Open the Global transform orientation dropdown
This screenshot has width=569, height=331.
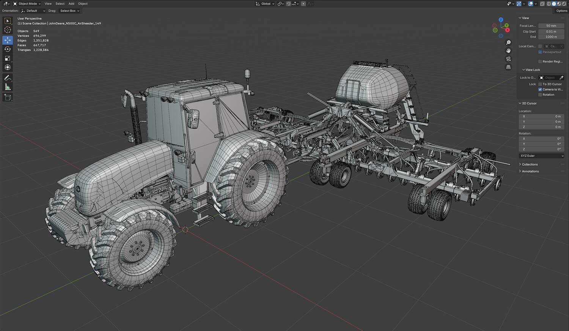(x=265, y=4)
